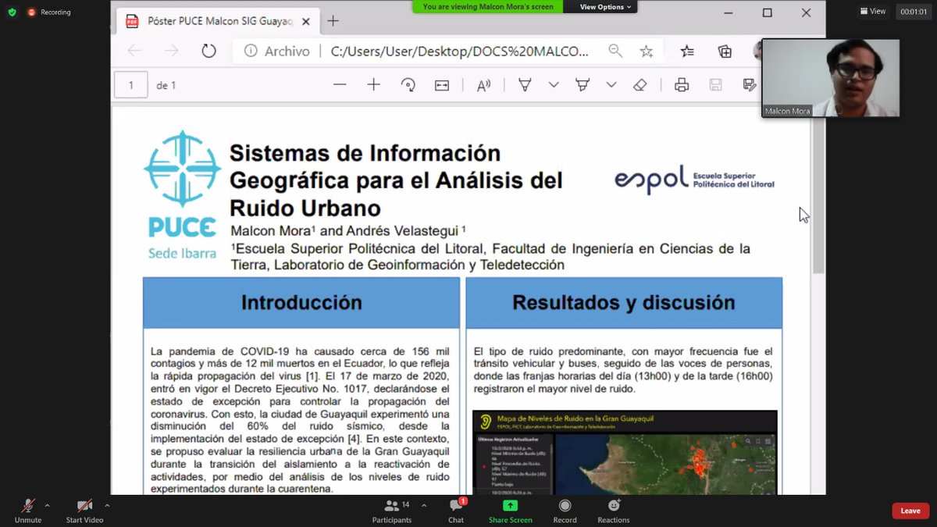
Task: Activate Read aloud in PDF toolbar
Action: pyautogui.click(x=484, y=85)
